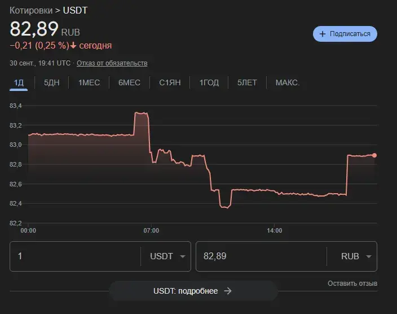Click the 14:00 time axis label
The image size is (397, 314).
pyautogui.click(x=275, y=230)
